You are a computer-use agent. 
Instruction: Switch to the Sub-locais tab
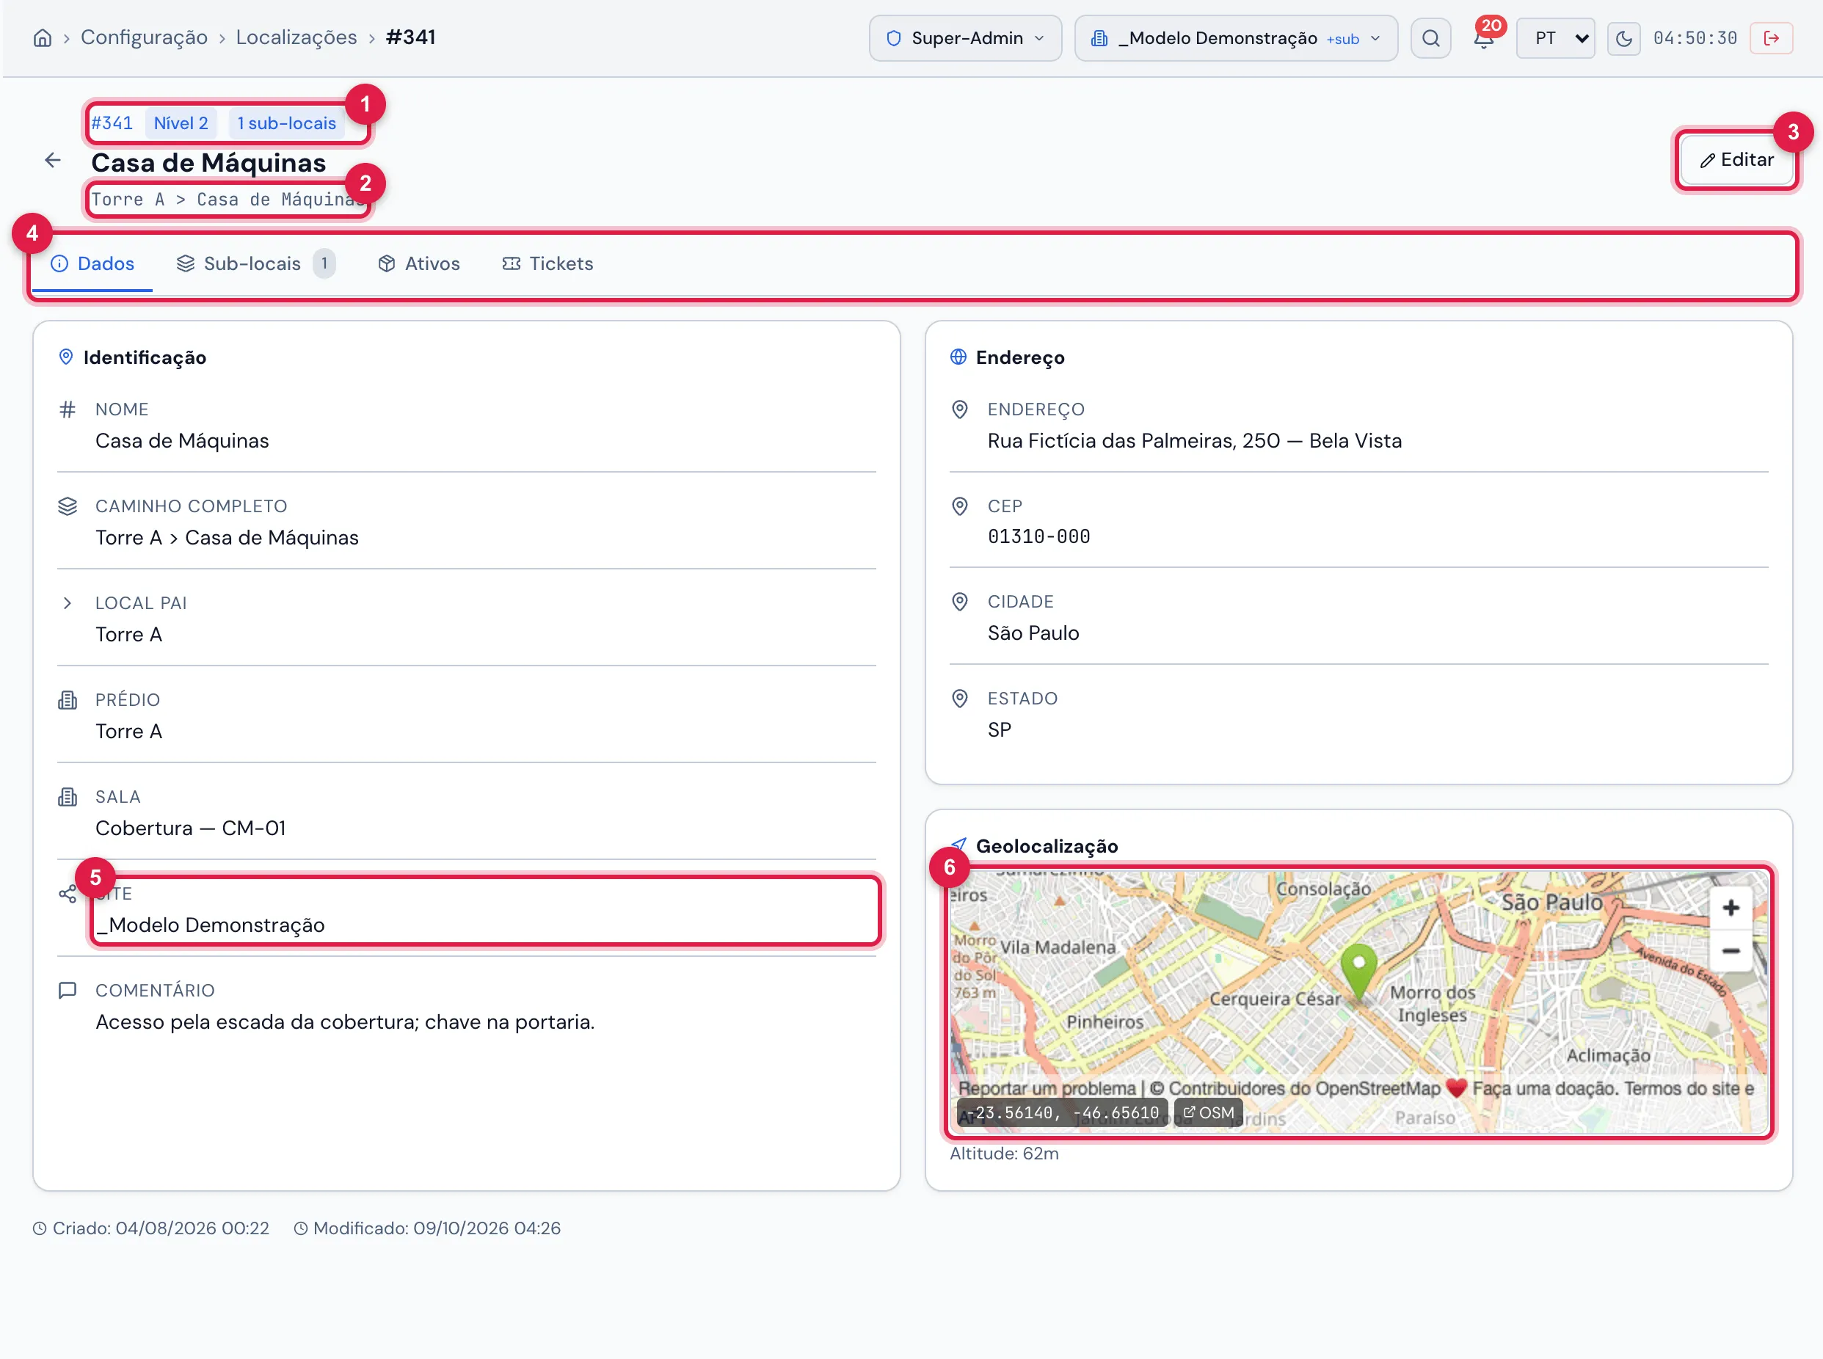click(x=256, y=264)
